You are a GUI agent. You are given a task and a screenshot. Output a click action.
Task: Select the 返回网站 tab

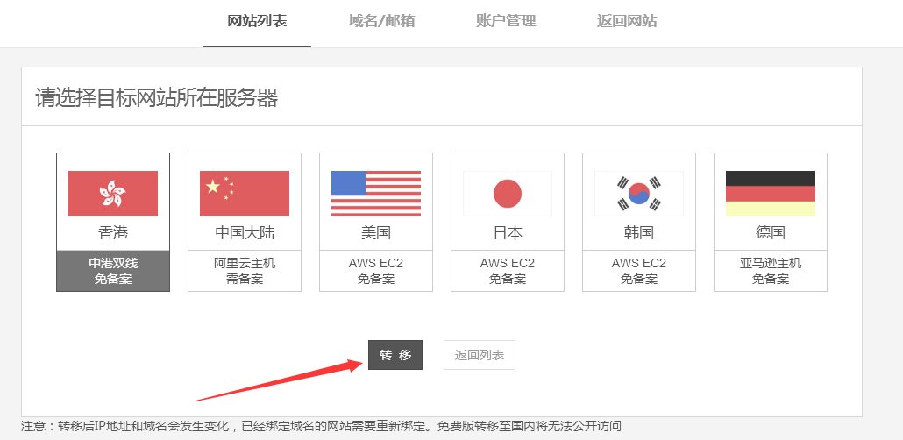(x=627, y=22)
